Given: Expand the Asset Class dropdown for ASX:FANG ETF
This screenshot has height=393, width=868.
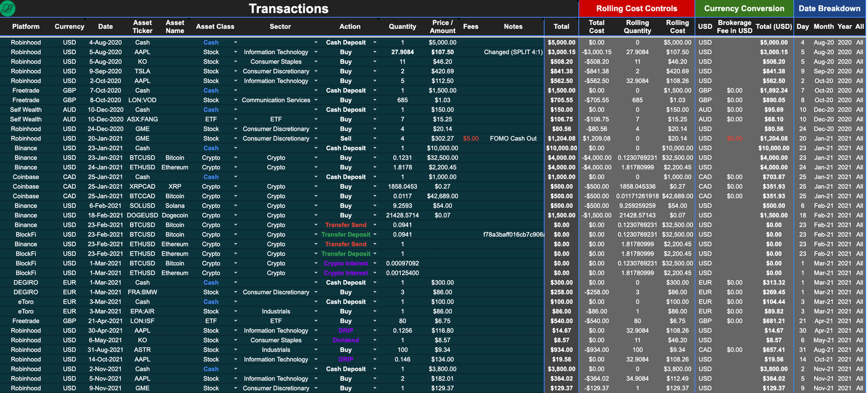Looking at the screenshot, I should click(x=234, y=119).
